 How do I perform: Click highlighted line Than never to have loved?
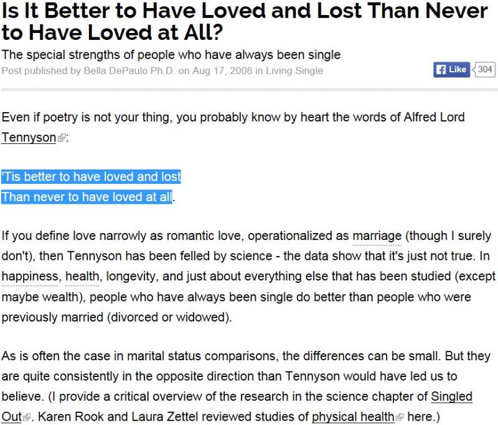[x=87, y=197]
